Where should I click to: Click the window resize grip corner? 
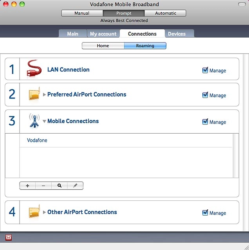coord(246,247)
